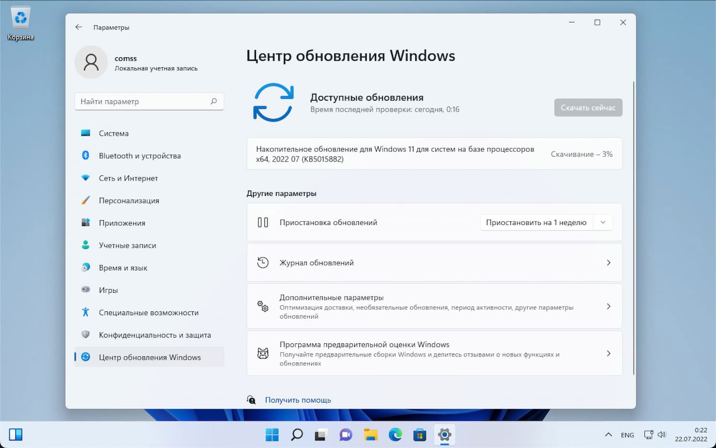
Task: Click the large update sync arrows icon
Action: pyautogui.click(x=273, y=102)
